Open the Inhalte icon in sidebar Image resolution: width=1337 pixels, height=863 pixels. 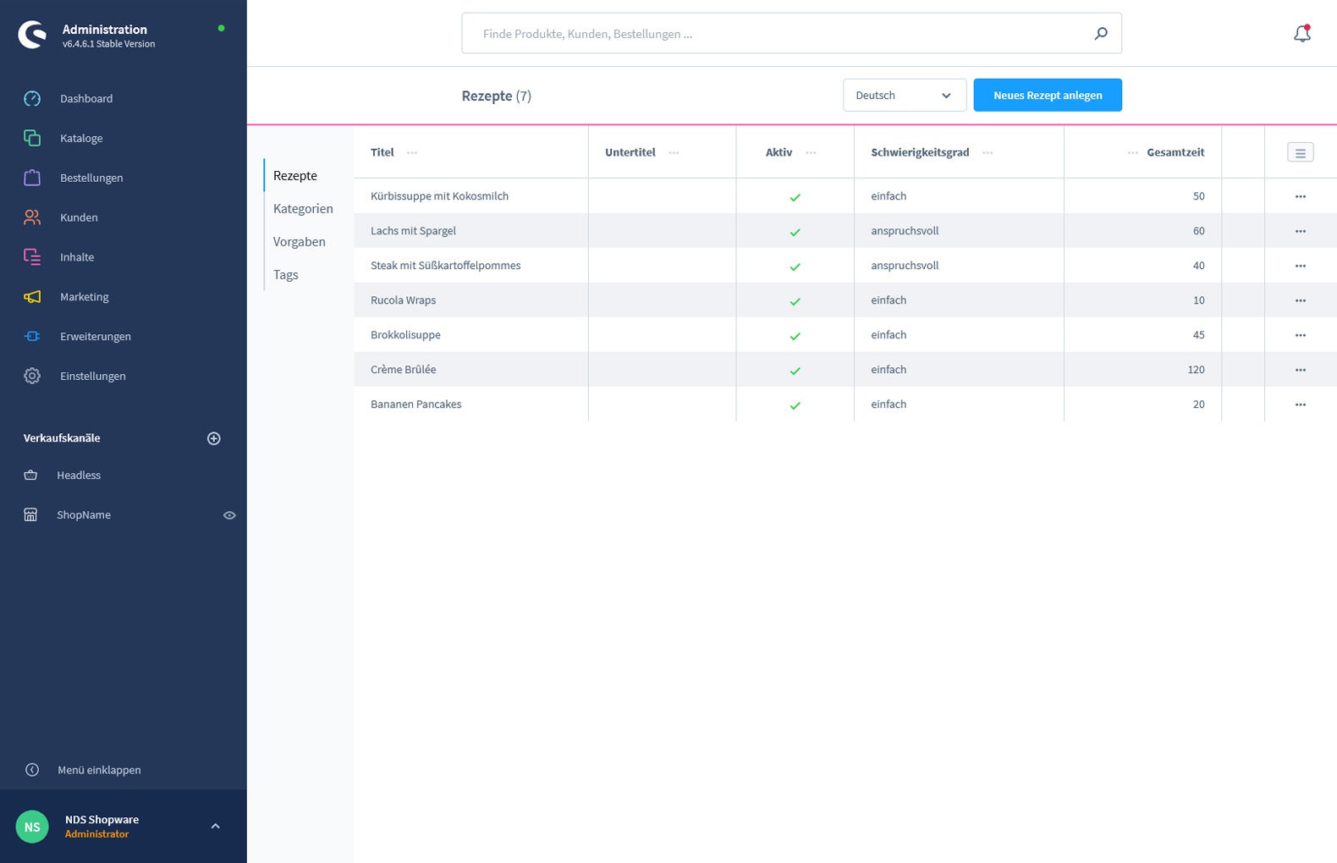point(32,257)
